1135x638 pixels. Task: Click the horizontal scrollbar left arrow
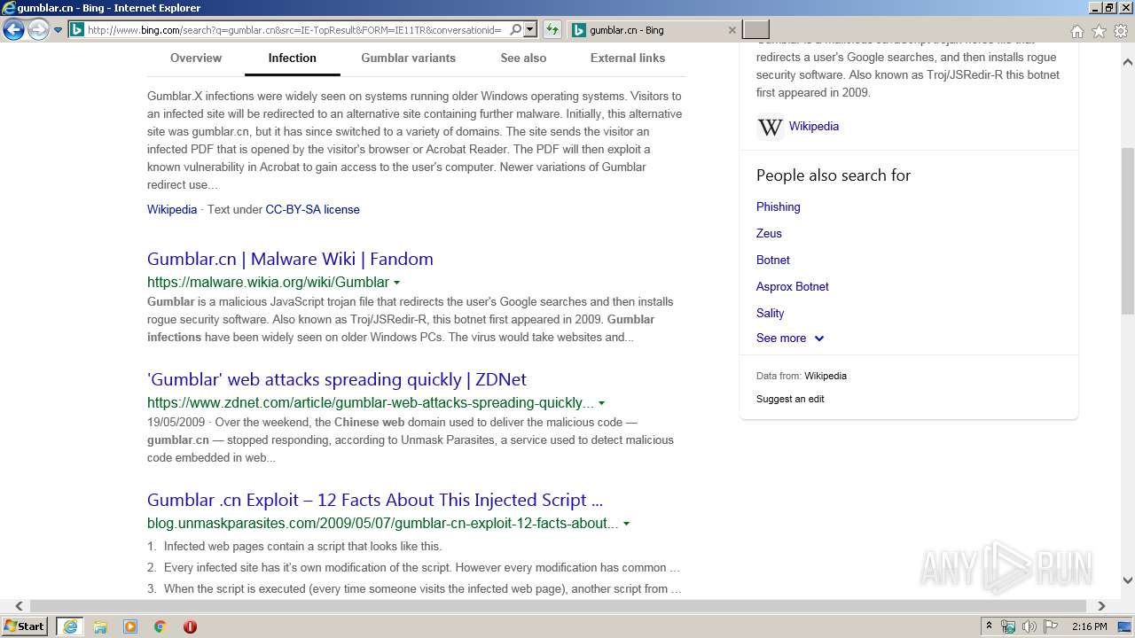(x=19, y=606)
